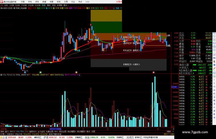This screenshot has width=216, height=139.
Task: Open the 指标 indicator tab
Action: (2, 132)
